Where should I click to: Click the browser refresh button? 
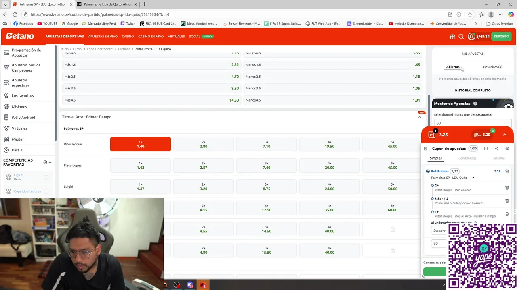[15, 14]
